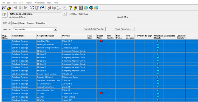Open the View menu

[15, 3]
